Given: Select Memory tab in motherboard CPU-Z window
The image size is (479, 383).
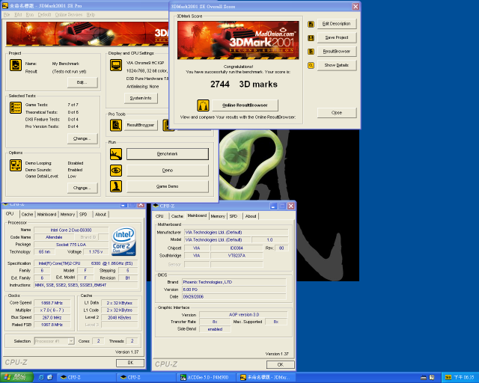Looking at the screenshot, I should pos(218,216).
